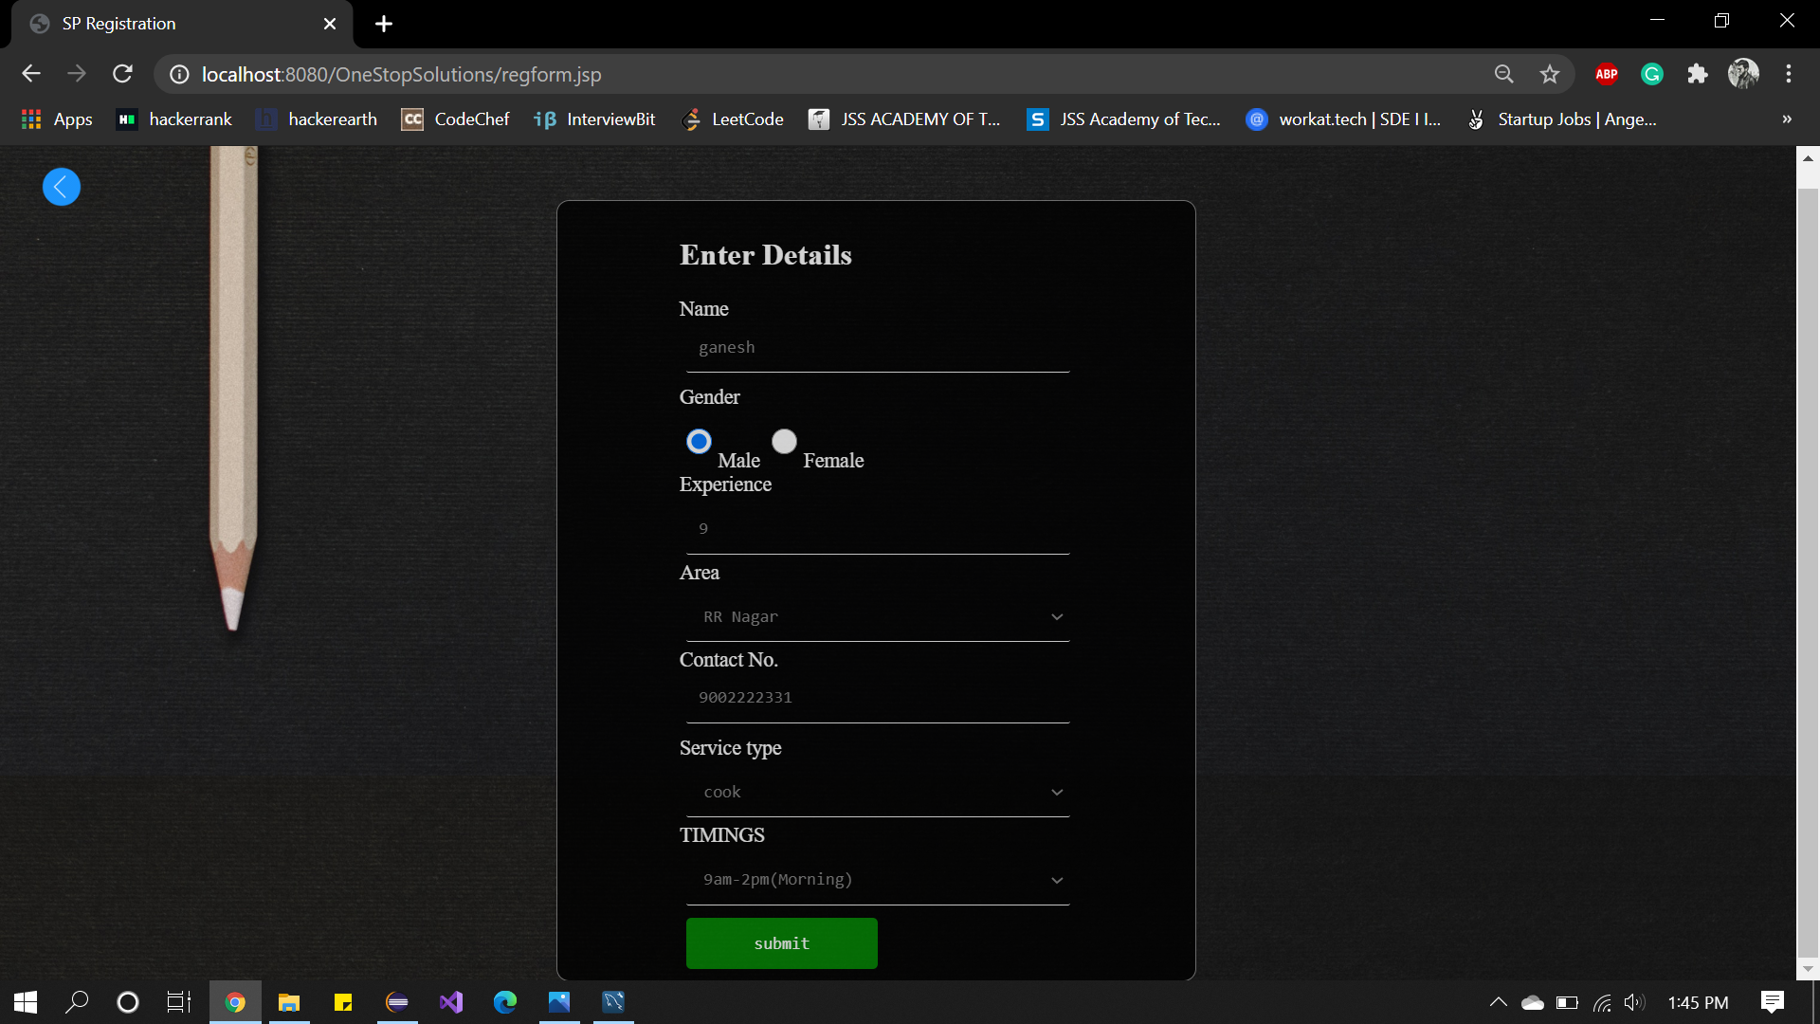Screen dimensions: 1820x1024
Task: Click the blue circular back arrow icon
Action: (62, 187)
